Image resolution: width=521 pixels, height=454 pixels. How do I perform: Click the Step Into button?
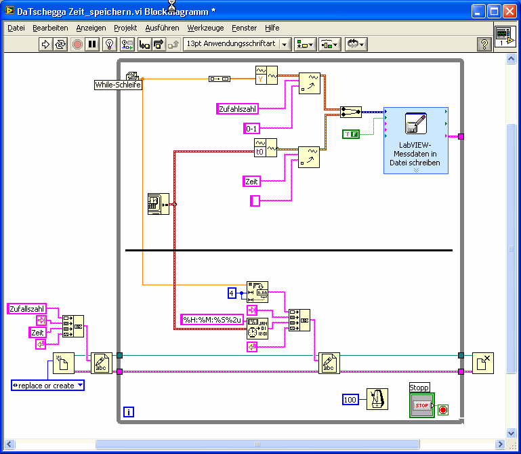(144, 44)
